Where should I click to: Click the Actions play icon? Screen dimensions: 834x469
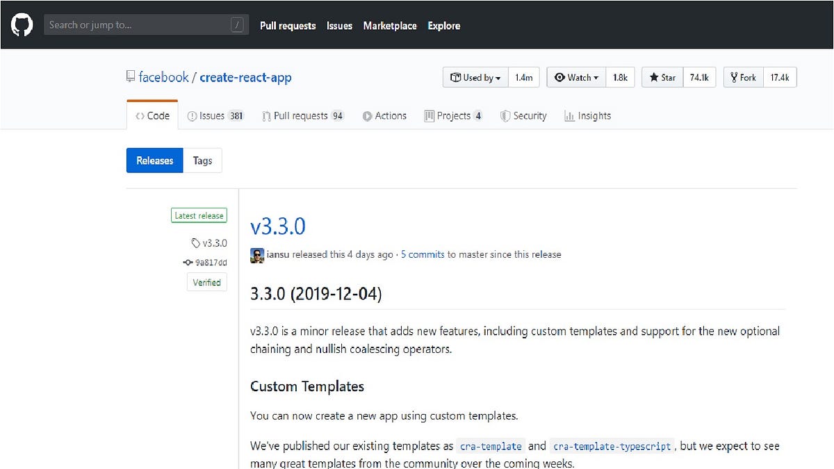pyautogui.click(x=366, y=115)
